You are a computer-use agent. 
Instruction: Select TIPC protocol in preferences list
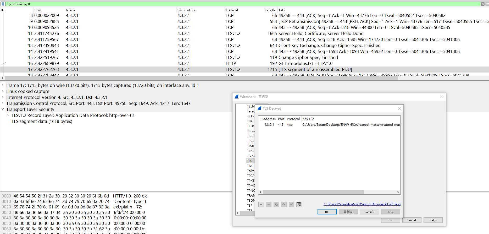point(250,151)
